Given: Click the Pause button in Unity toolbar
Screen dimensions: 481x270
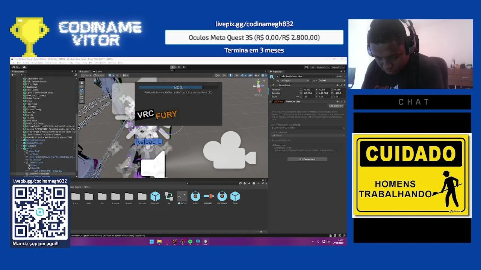Looking at the screenshot, I should coord(178,67).
